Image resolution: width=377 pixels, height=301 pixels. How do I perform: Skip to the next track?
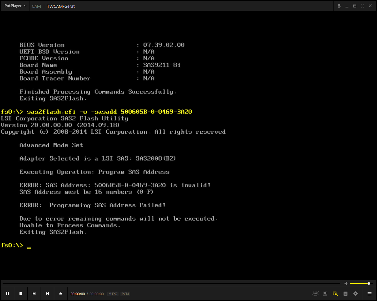47,294
